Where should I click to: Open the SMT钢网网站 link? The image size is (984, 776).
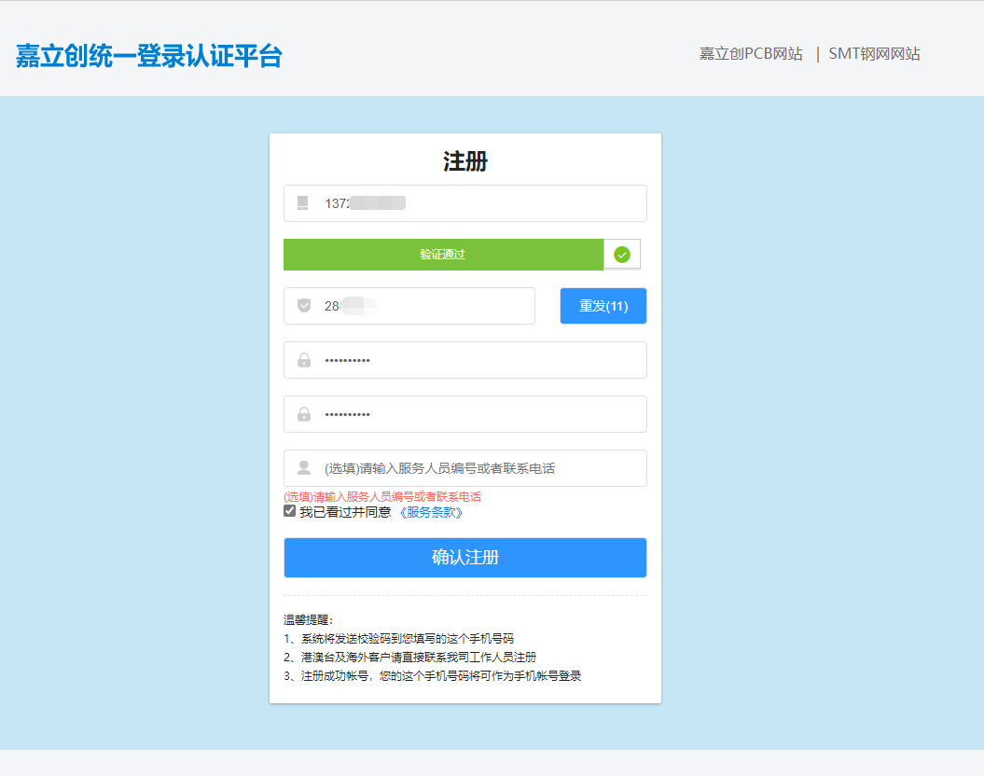pyautogui.click(x=874, y=54)
